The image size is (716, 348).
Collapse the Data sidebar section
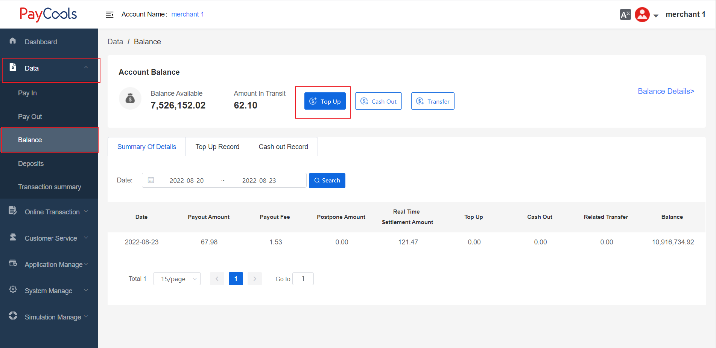coord(86,68)
